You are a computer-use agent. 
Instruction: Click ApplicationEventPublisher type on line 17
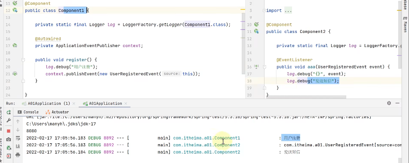pos(88,46)
